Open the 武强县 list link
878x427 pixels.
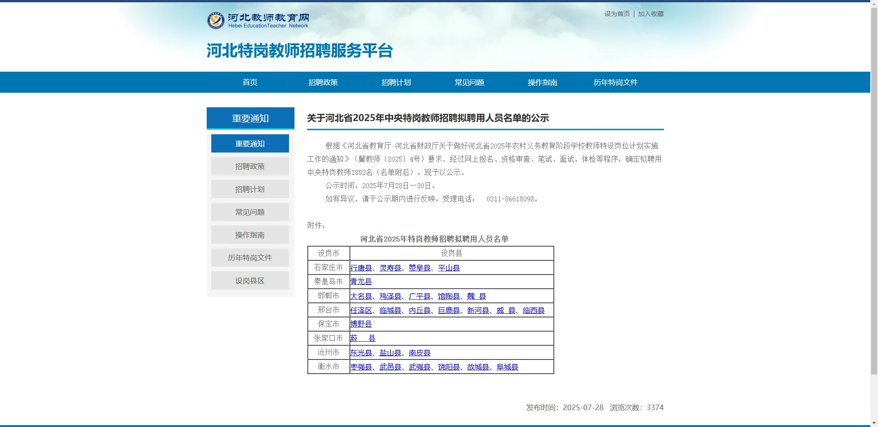click(x=420, y=367)
